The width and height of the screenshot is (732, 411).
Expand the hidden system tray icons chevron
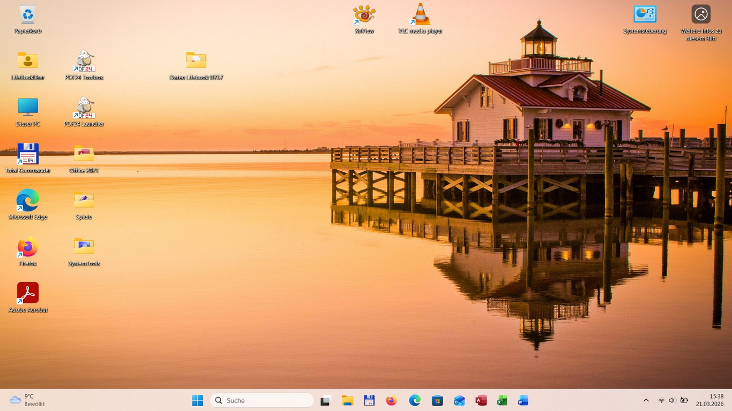646,400
